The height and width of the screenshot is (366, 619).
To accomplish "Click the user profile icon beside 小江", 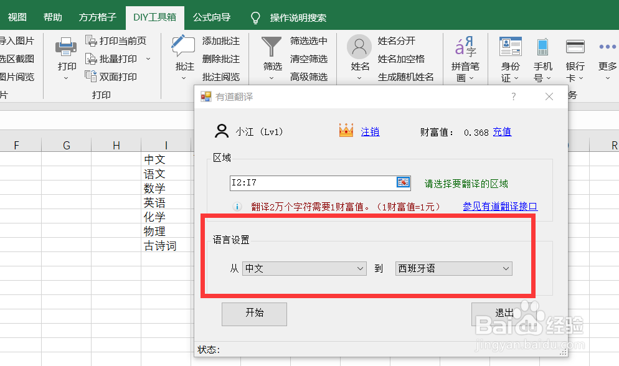I will point(222,131).
